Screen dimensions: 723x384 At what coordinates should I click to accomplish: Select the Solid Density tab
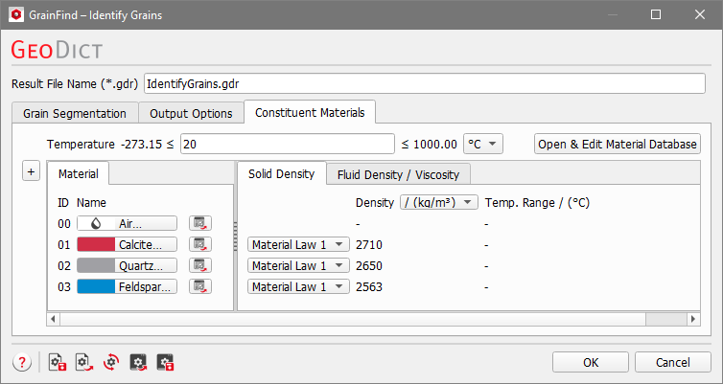281,173
